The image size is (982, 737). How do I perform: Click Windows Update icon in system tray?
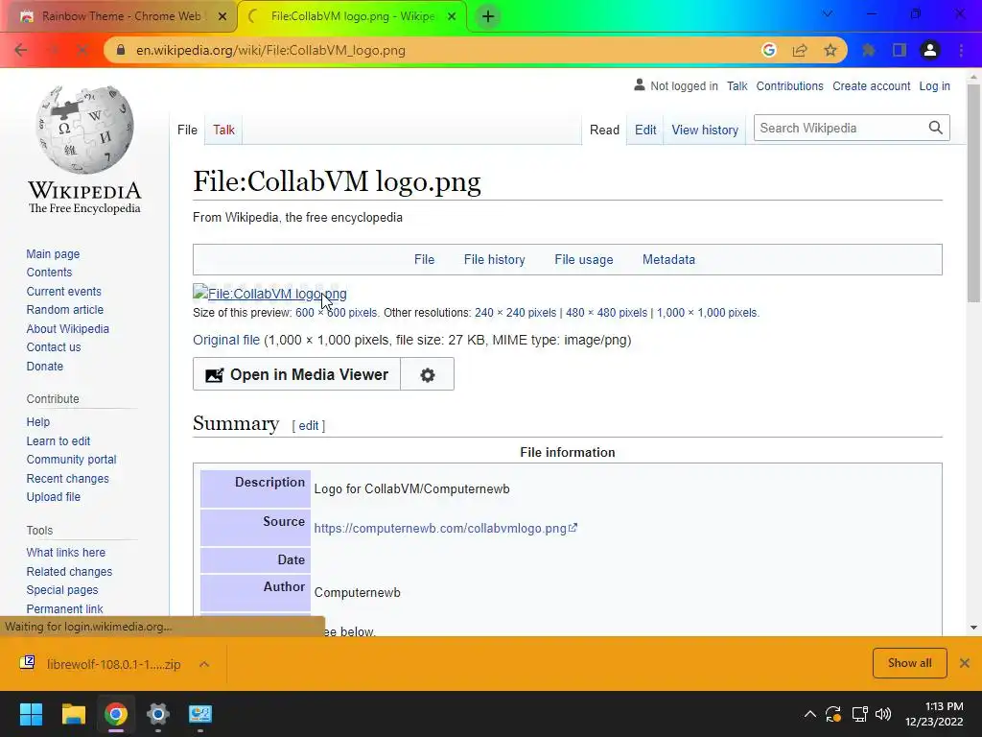[x=833, y=714]
